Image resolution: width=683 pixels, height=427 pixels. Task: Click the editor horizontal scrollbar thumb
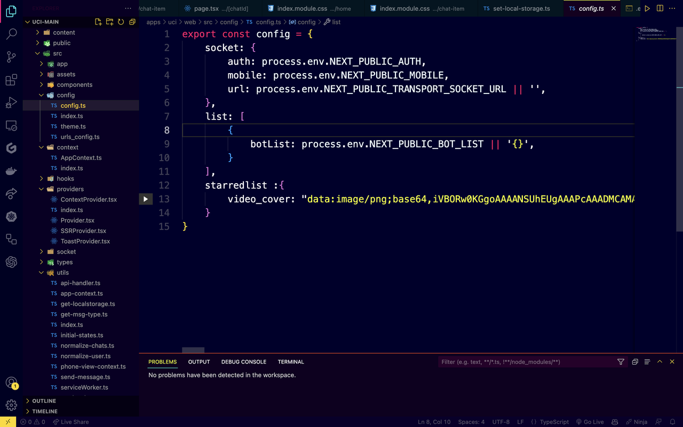coord(193,350)
